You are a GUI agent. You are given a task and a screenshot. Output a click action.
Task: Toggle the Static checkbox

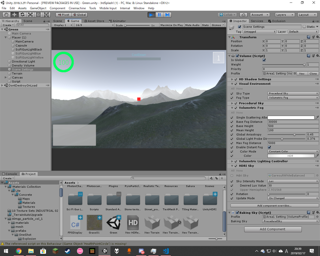coord(304,27)
